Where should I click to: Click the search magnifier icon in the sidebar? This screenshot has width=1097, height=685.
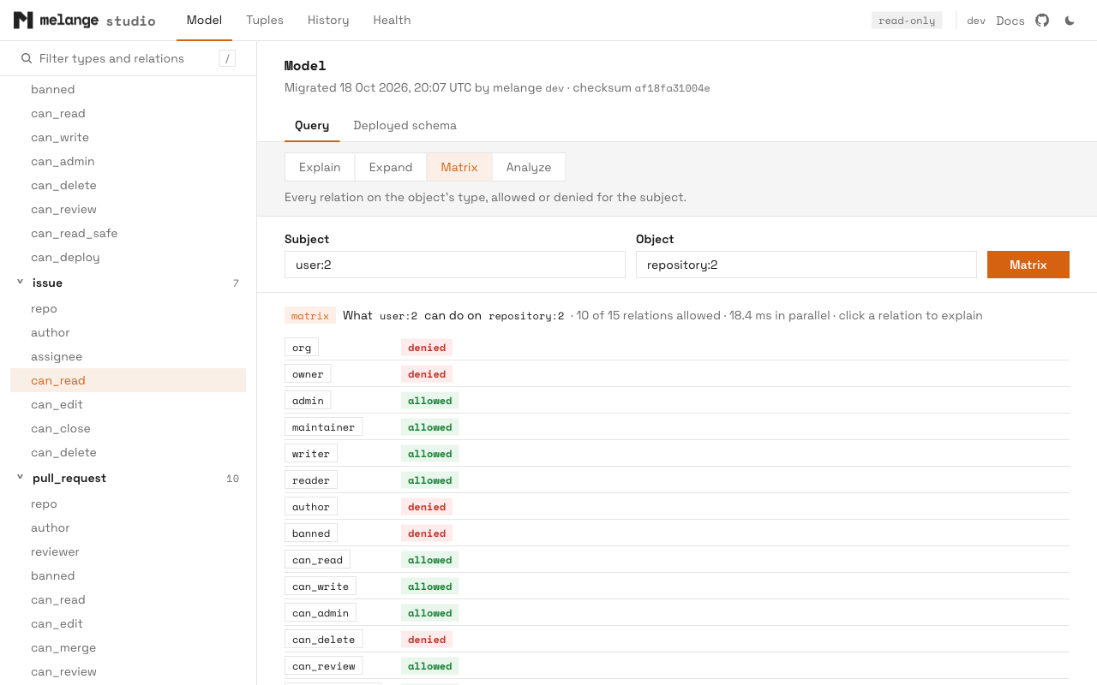[27, 58]
